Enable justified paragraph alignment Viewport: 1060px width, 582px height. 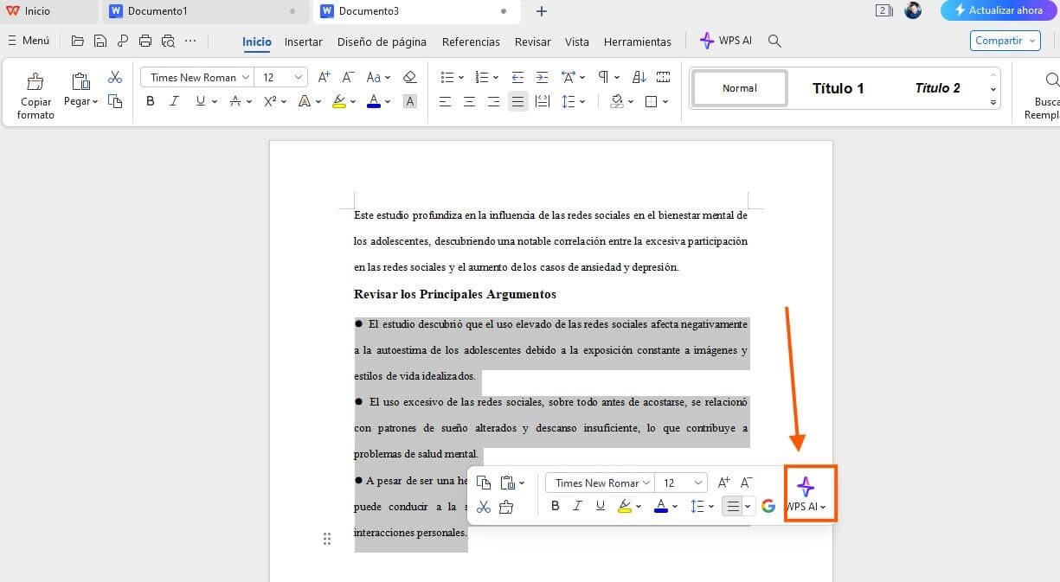click(x=517, y=101)
